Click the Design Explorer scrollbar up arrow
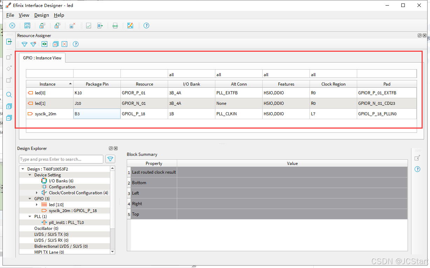Image resolution: width=430 pixels, height=268 pixels. click(112, 168)
